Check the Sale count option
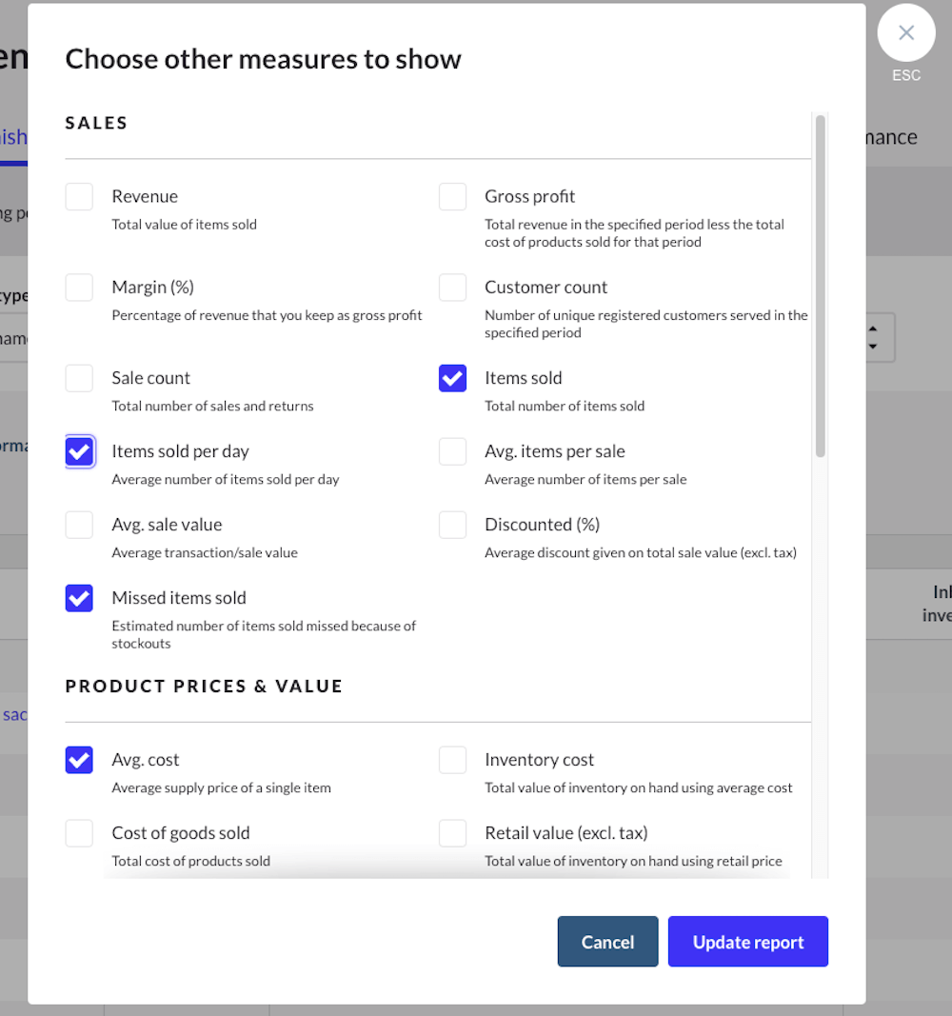 point(79,378)
